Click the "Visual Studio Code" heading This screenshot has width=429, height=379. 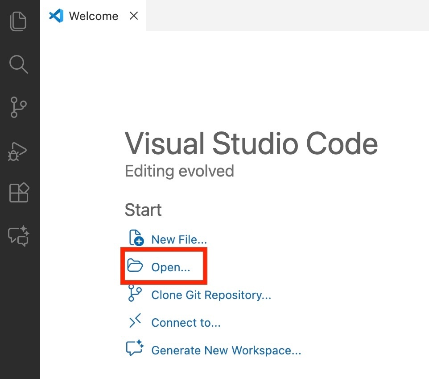(x=251, y=144)
